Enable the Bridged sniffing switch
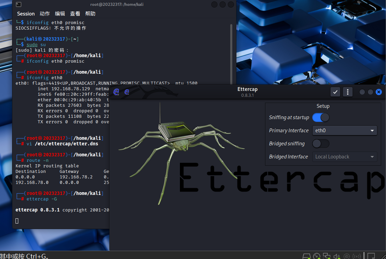Viewport: 386px width, 259px height. point(321,144)
